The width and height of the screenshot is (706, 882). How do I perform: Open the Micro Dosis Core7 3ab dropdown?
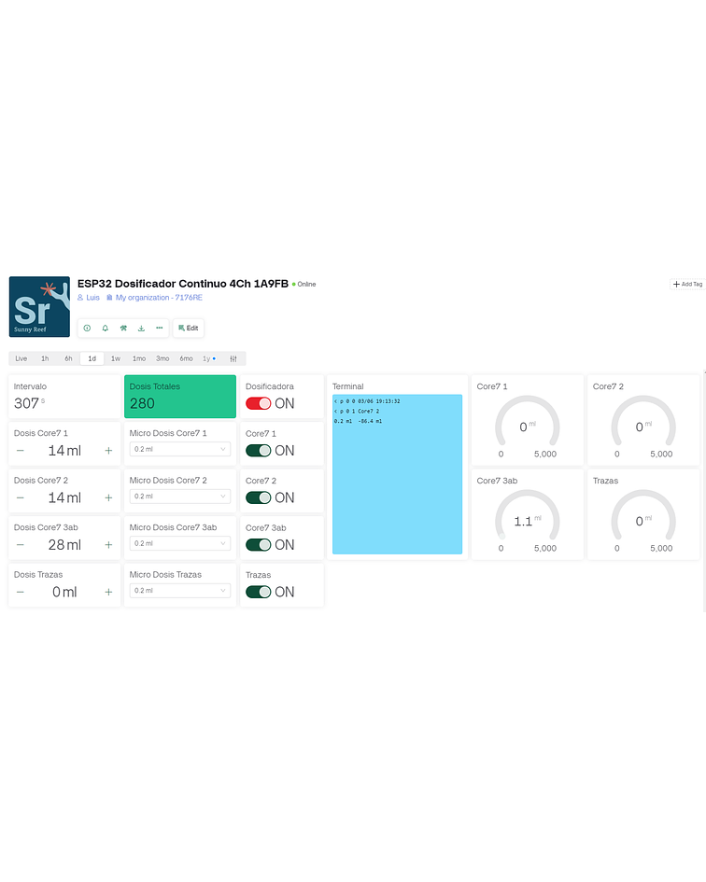coord(179,543)
